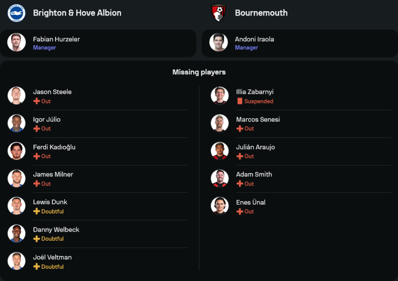
Task: Open Bournemouth team page link
Action: [261, 13]
